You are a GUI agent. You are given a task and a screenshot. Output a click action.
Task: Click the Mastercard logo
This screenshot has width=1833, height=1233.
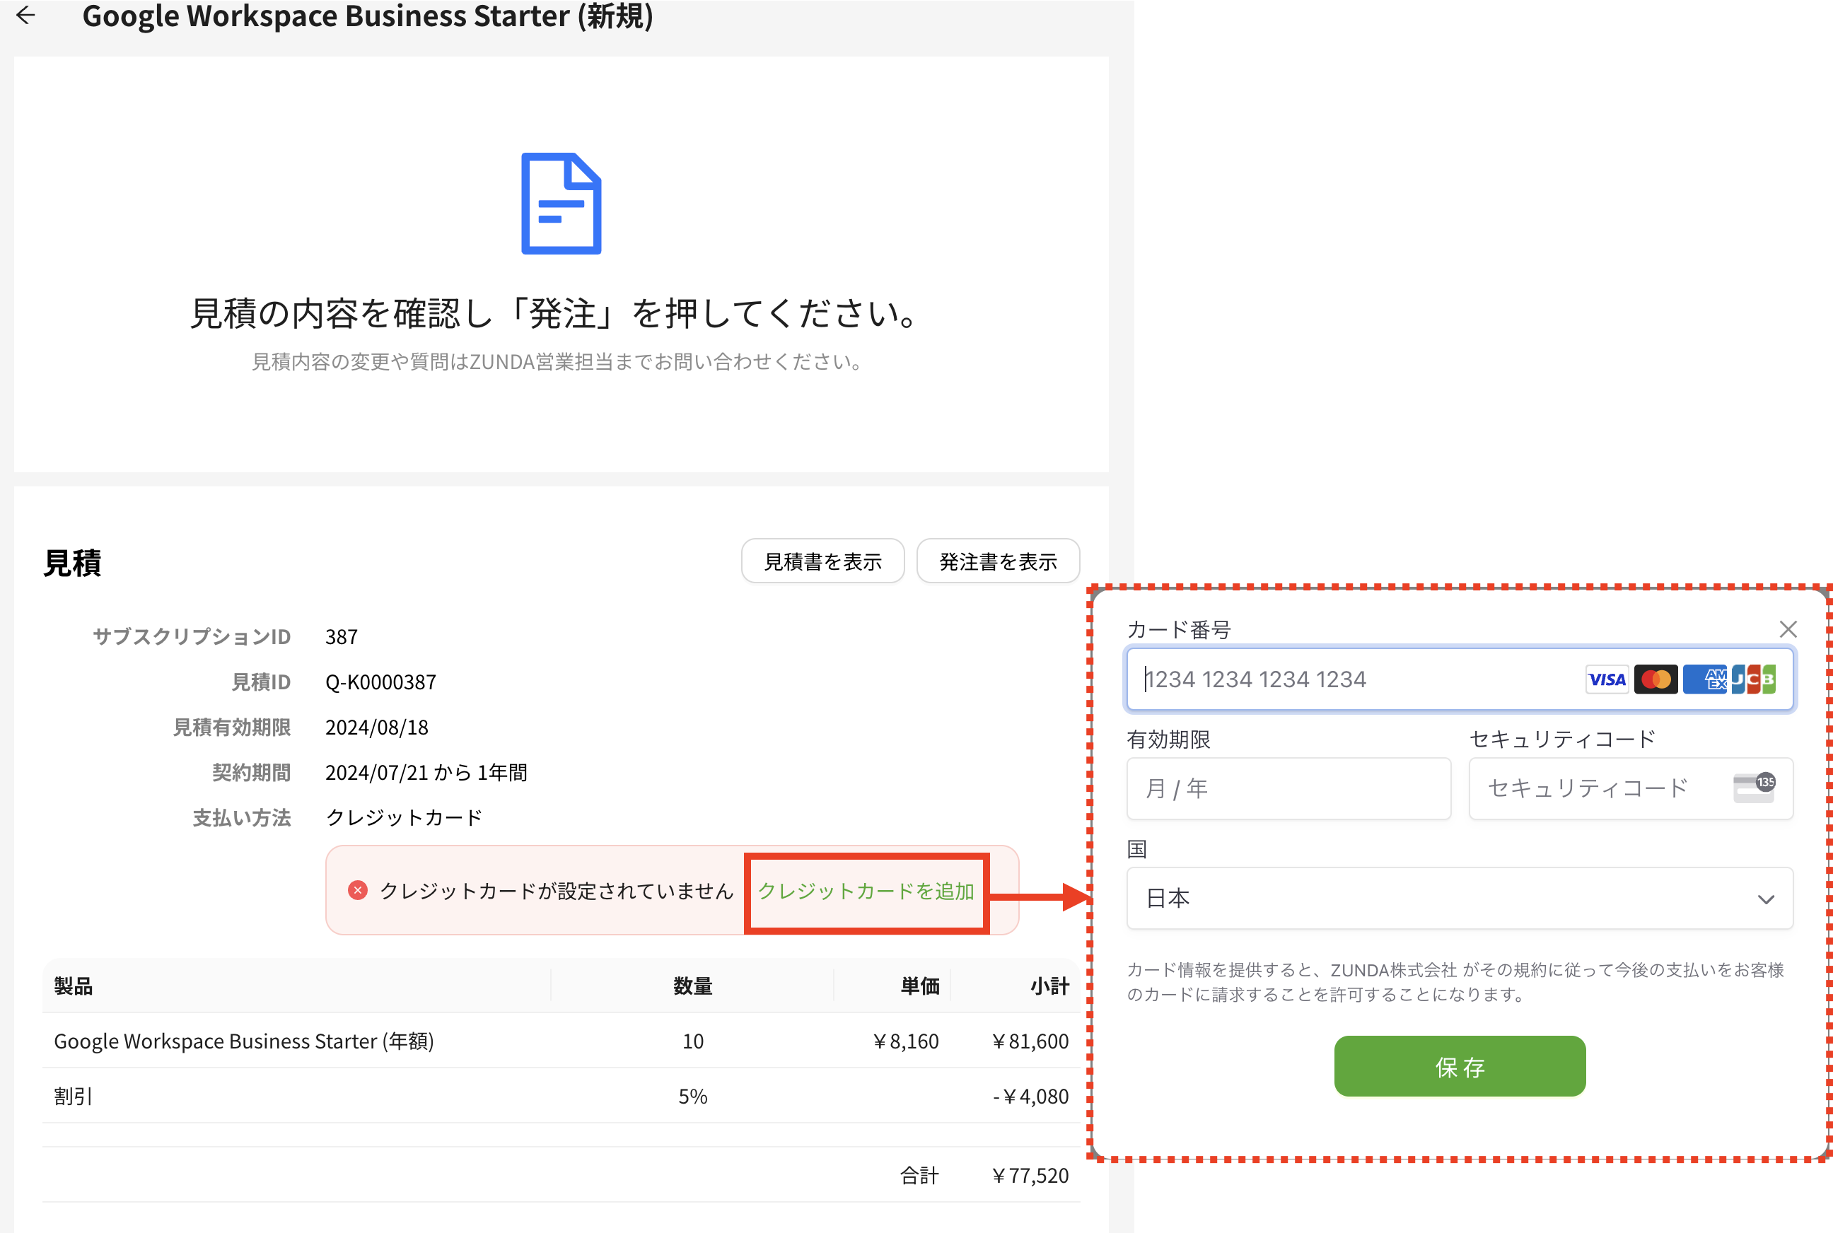[x=1655, y=679]
